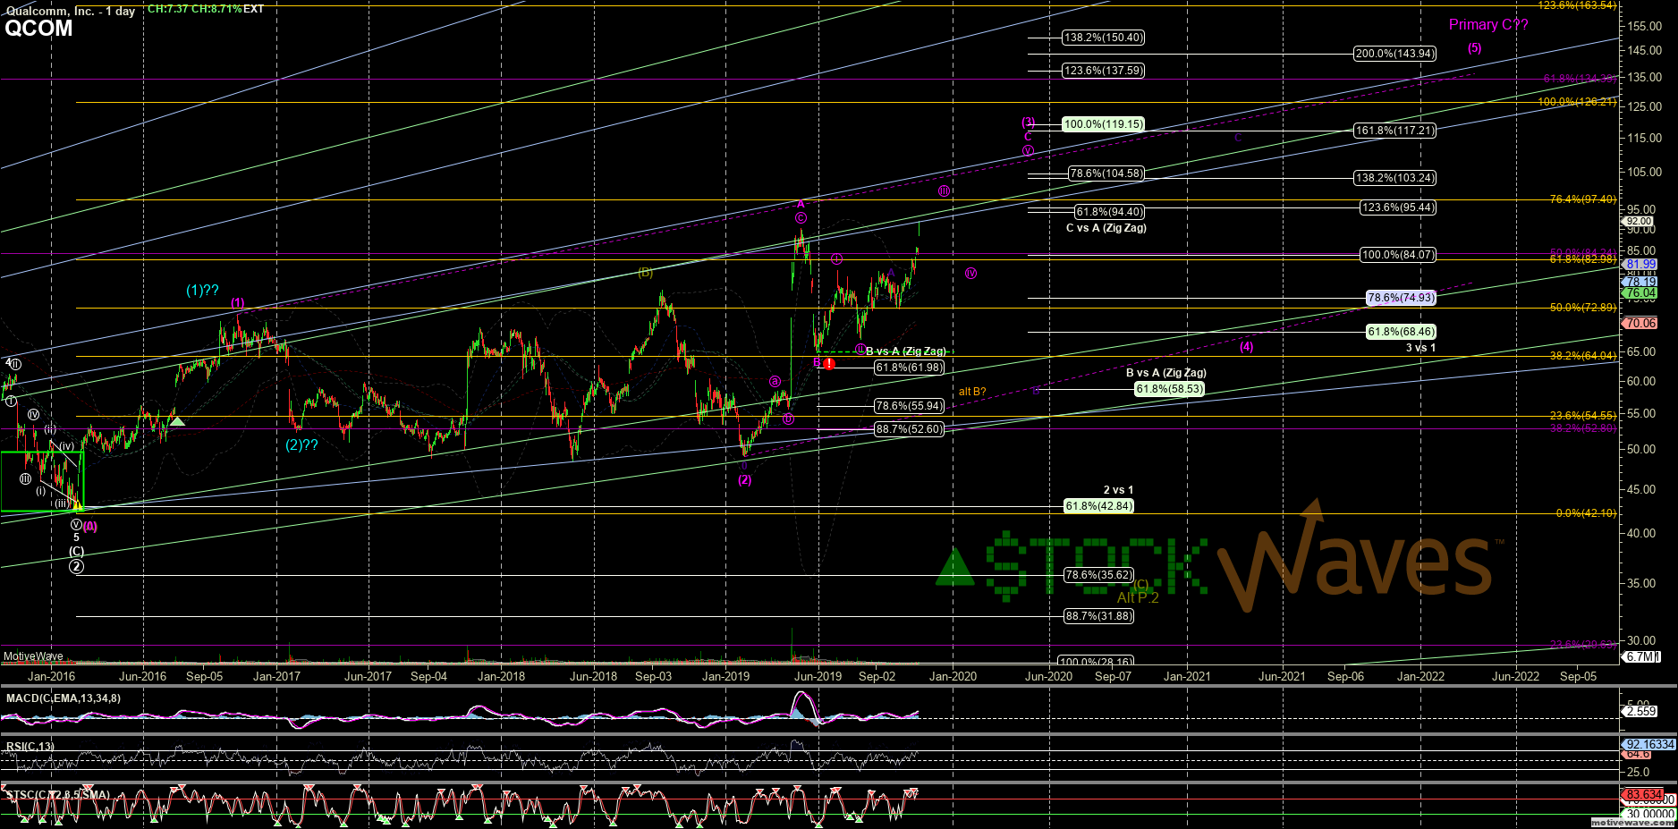Viewport: 1678px width, 829px height.
Task: Select the 100.0%(126.21) axis Fibonacci label
Action: point(1577,102)
